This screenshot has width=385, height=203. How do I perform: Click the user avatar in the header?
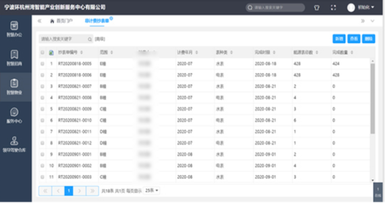click(x=351, y=8)
